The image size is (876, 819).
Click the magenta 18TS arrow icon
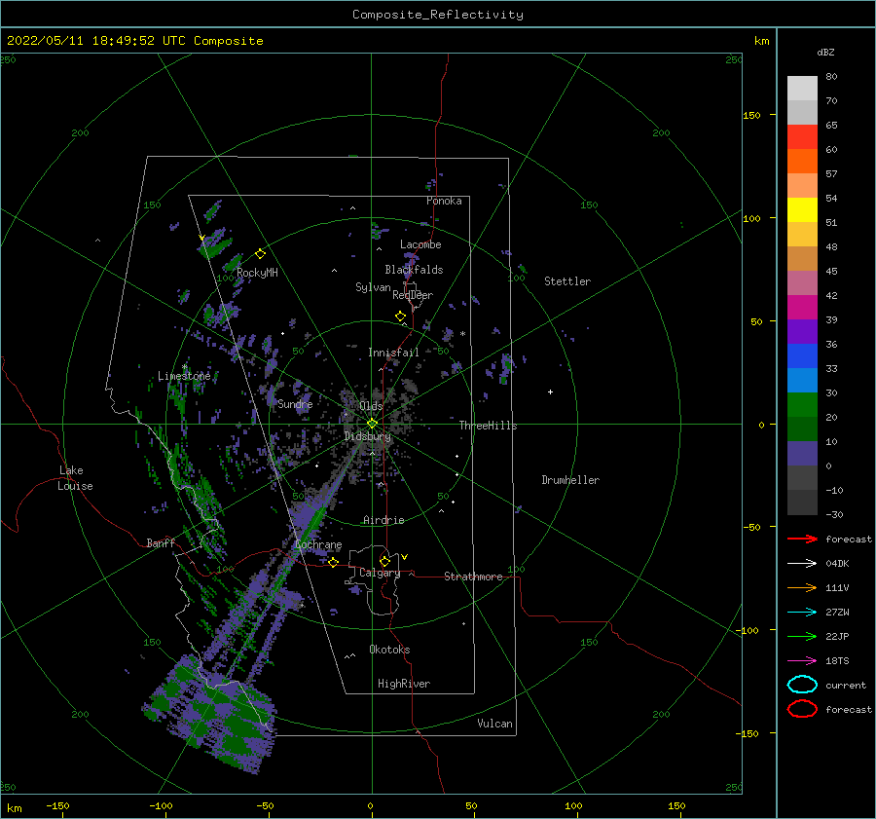pyautogui.click(x=802, y=661)
